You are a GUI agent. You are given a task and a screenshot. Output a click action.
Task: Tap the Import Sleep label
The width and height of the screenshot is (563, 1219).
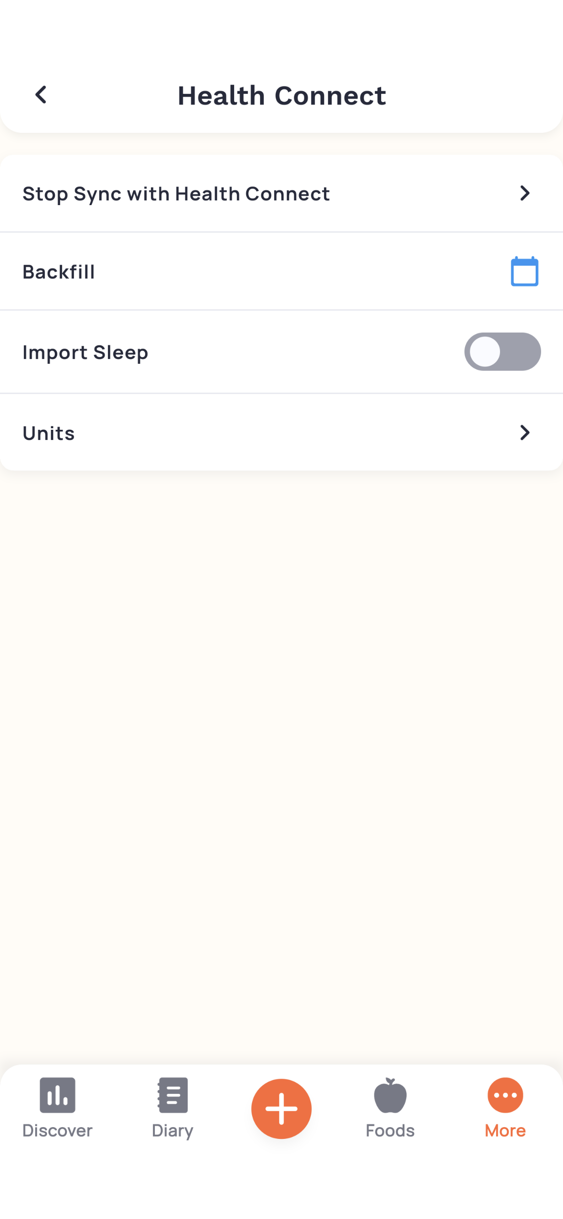point(86,352)
